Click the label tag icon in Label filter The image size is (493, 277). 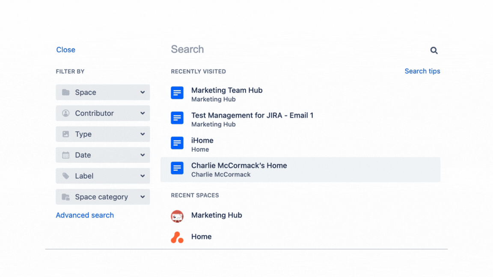(x=66, y=176)
